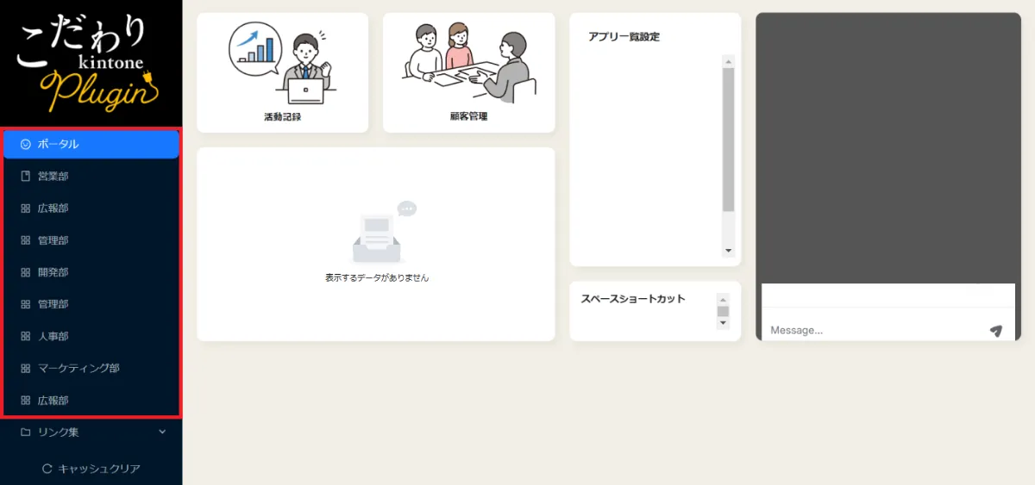Open the 顧客管理 app card
This screenshot has width=1035, height=485.
[x=468, y=72]
